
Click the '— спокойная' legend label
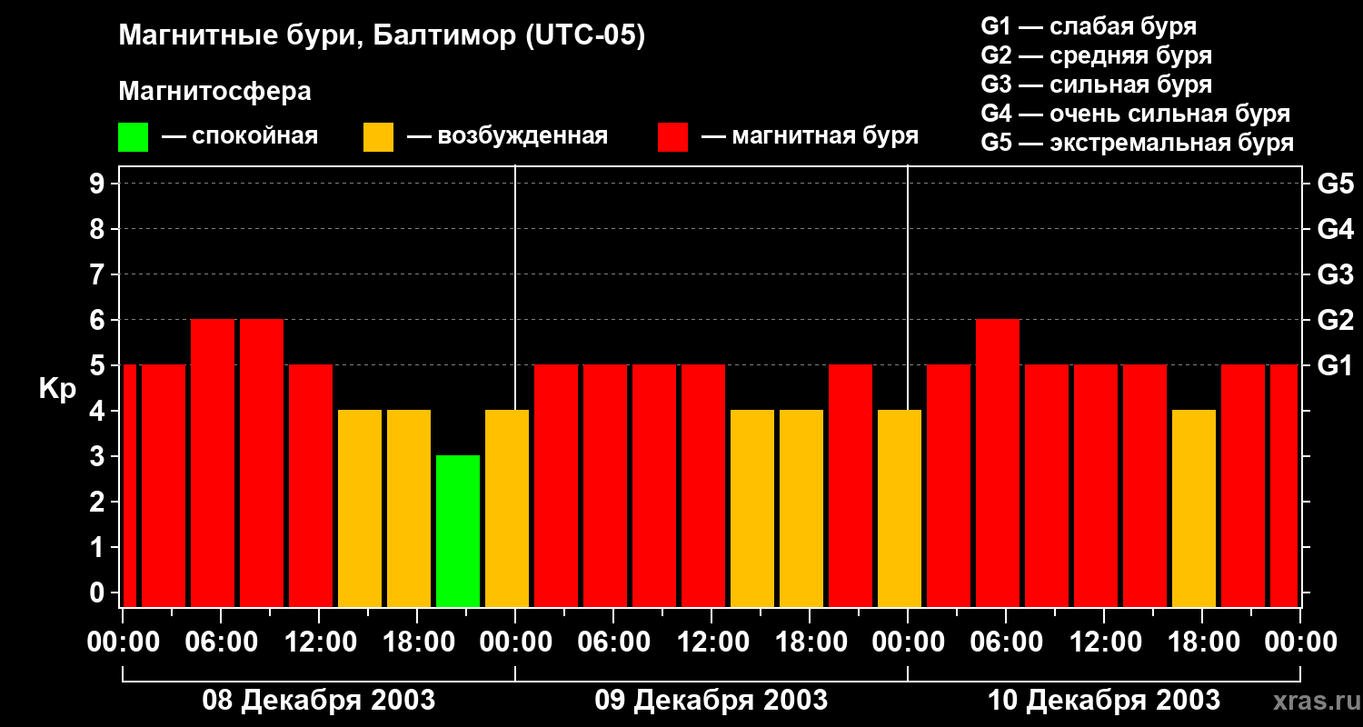(240, 137)
